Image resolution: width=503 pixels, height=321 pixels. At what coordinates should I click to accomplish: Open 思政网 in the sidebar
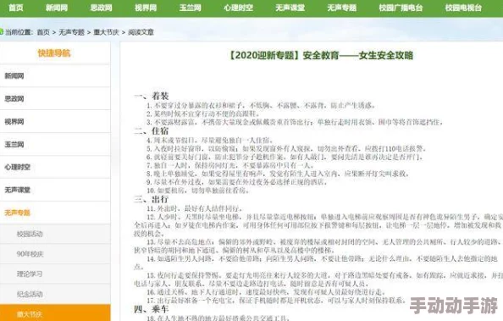(55, 98)
